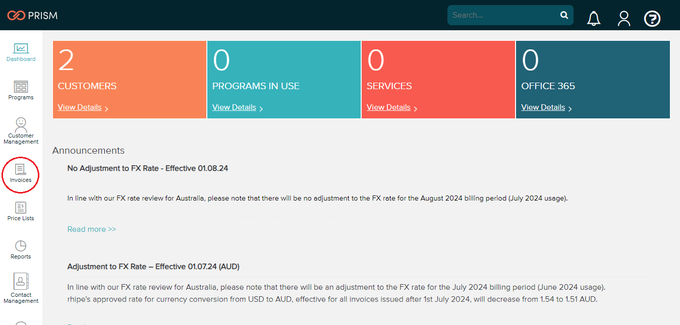Read more on the FX Rate announcement
Screen dimensions: 680x325
click(91, 229)
